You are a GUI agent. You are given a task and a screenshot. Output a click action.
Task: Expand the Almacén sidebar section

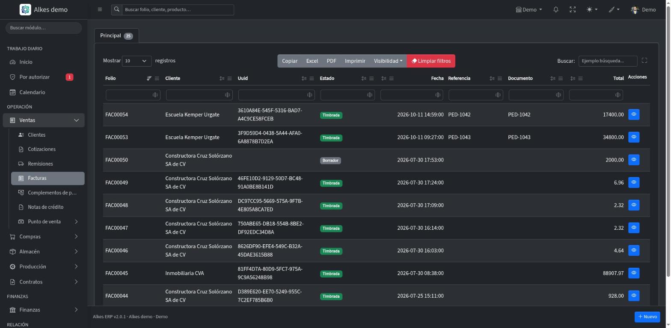44,252
